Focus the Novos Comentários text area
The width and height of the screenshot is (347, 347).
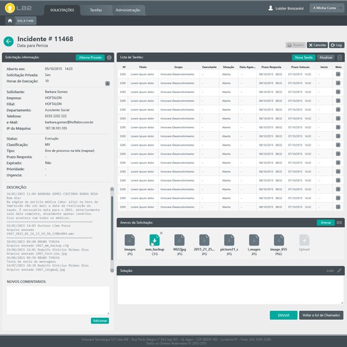tap(58, 301)
